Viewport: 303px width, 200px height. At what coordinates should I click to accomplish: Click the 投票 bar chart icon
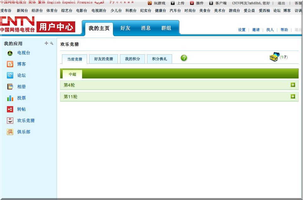(10, 98)
